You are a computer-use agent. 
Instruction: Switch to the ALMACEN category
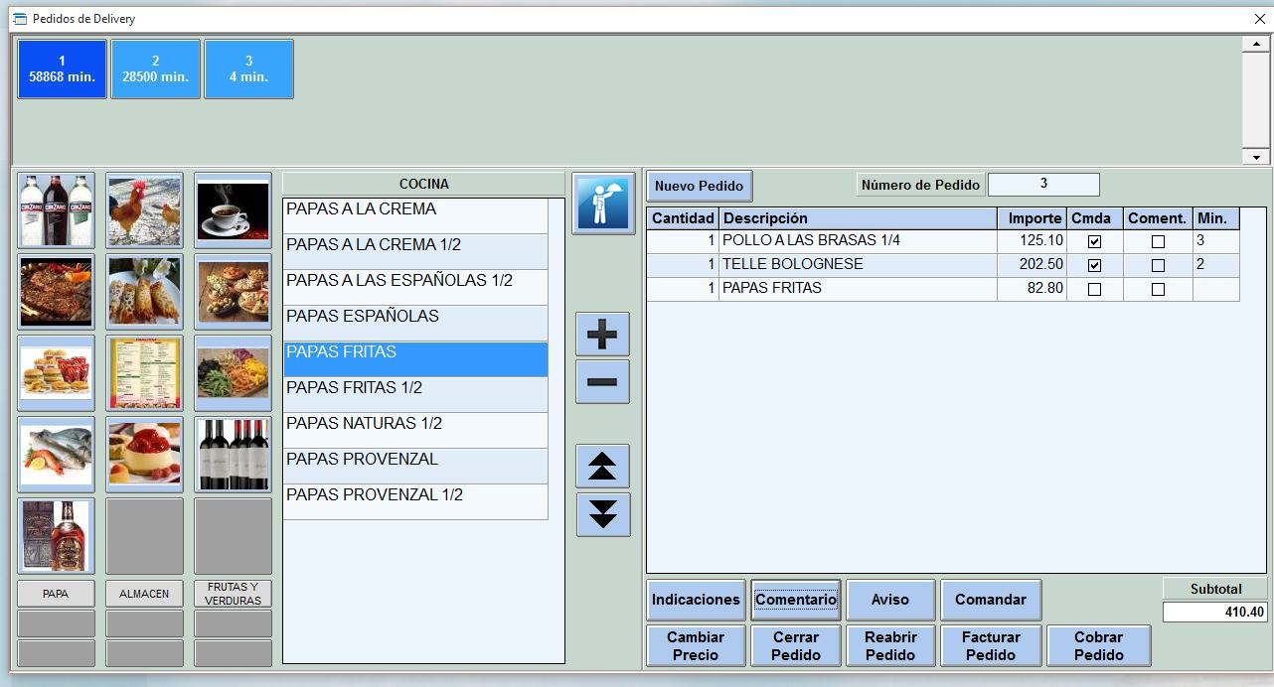144,593
